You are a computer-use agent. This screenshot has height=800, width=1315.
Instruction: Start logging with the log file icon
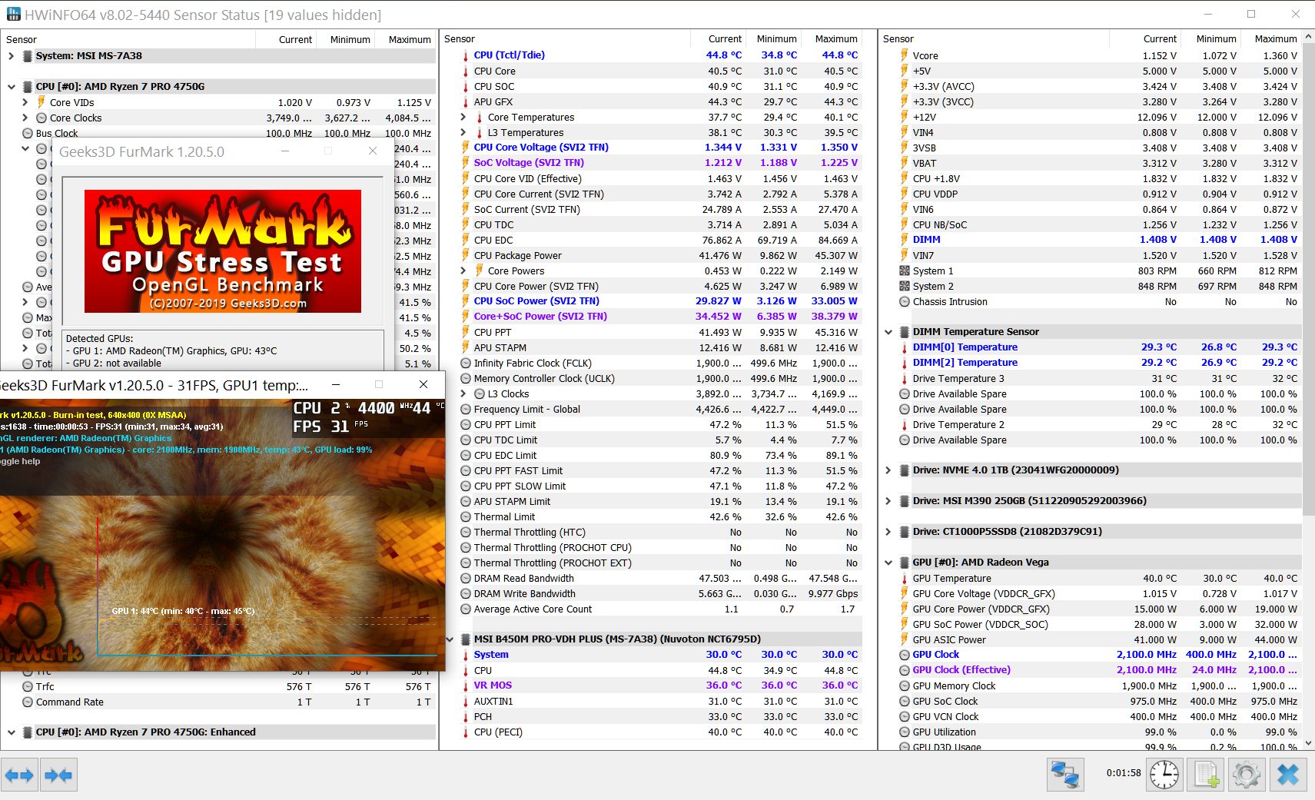(x=1205, y=775)
